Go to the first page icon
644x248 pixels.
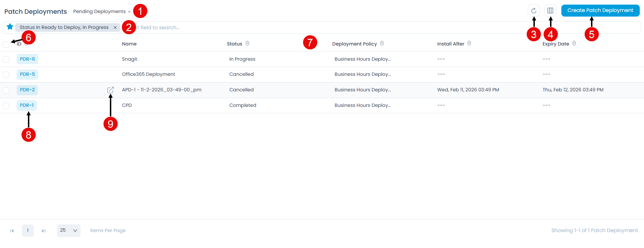click(12, 231)
